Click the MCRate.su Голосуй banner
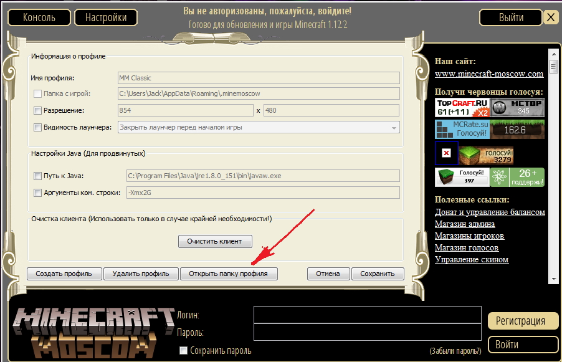This screenshot has height=362, width=562. point(462,130)
